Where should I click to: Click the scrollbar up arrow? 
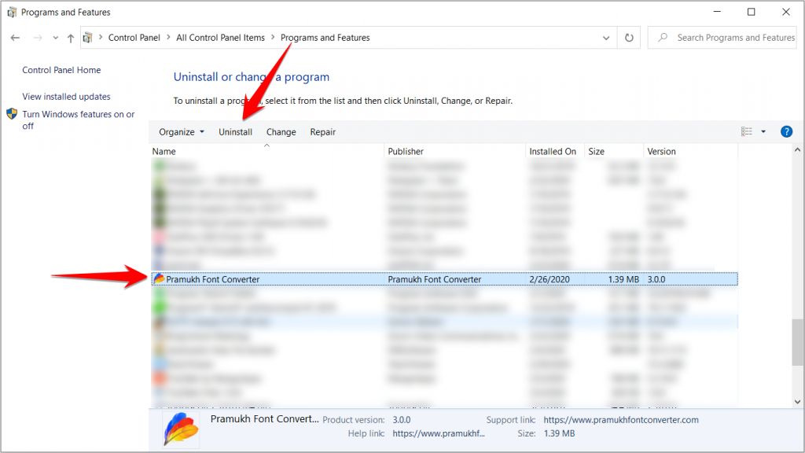(797, 150)
